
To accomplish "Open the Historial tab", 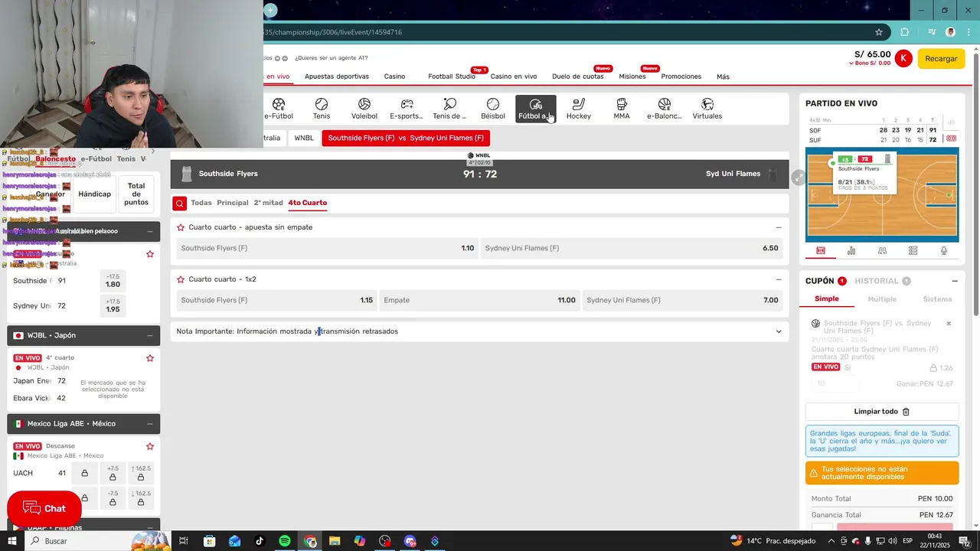I will point(877,281).
